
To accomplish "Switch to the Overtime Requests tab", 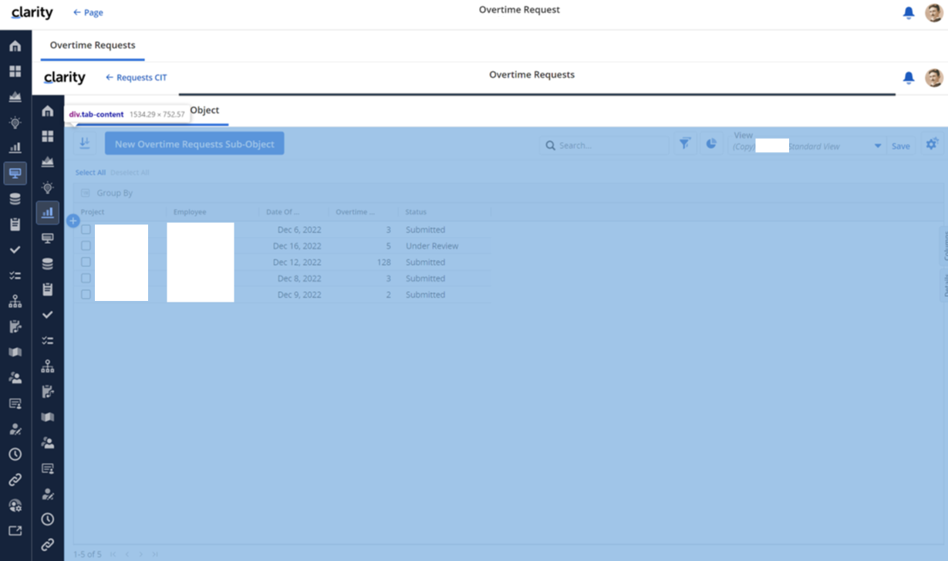I will [x=93, y=46].
